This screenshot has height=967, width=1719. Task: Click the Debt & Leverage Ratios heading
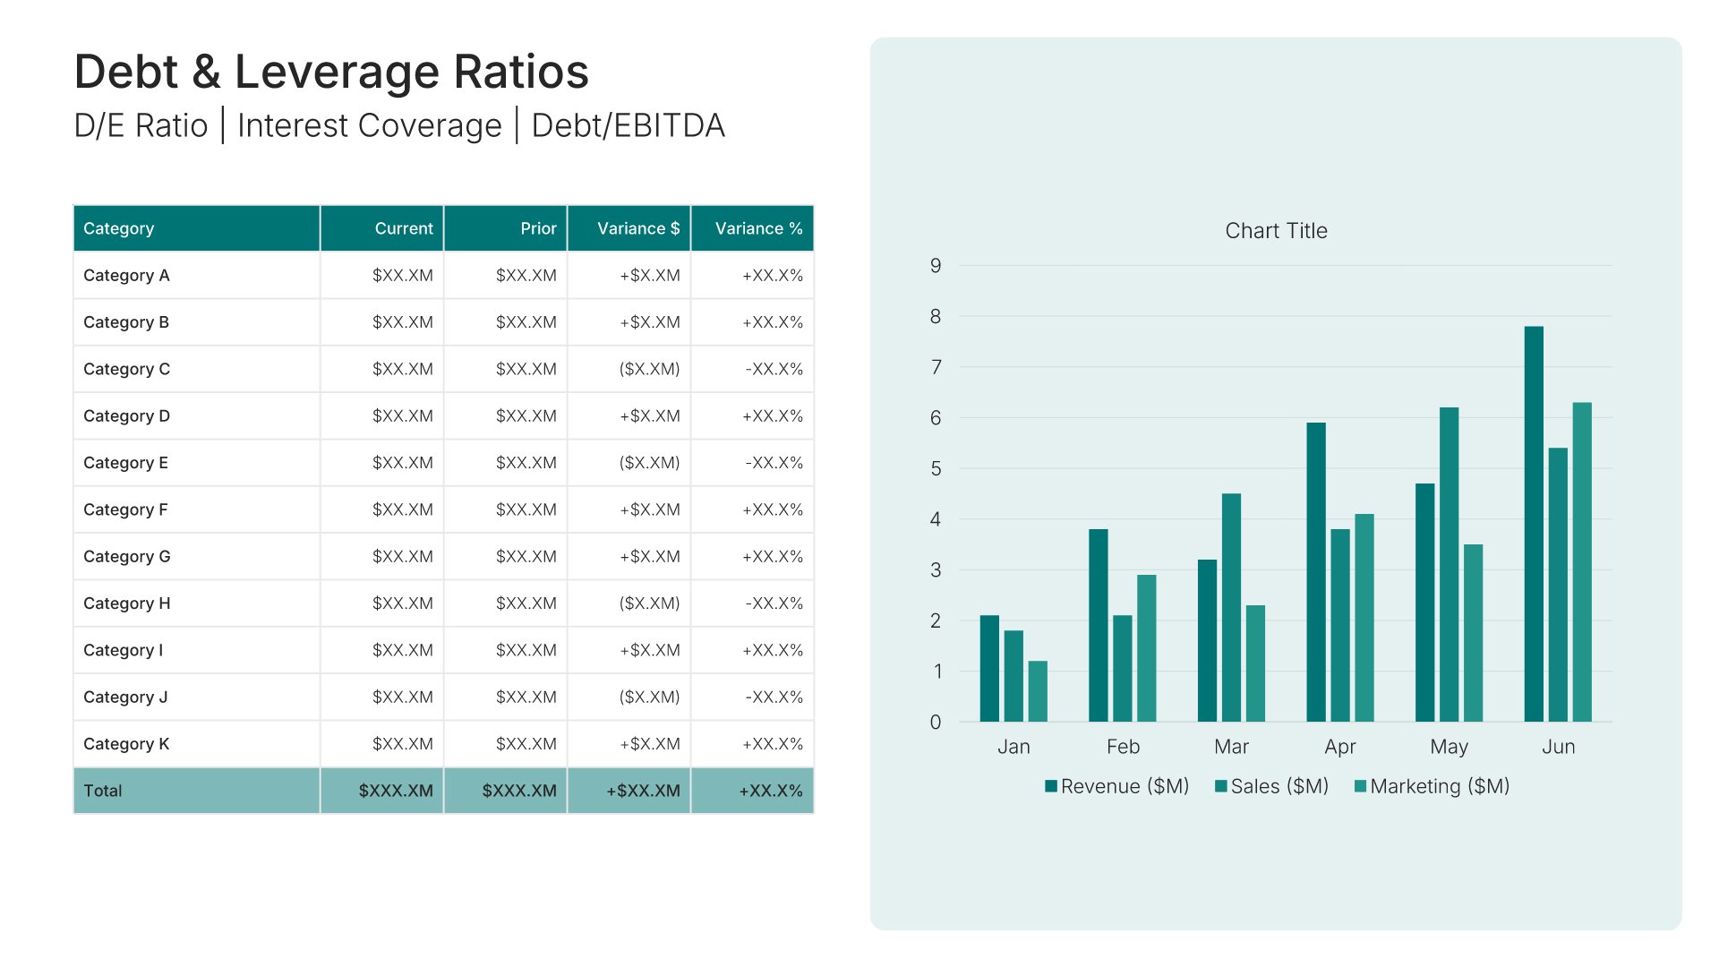coord(331,72)
